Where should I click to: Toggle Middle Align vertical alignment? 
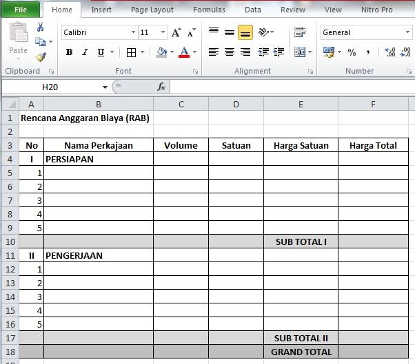point(229,32)
